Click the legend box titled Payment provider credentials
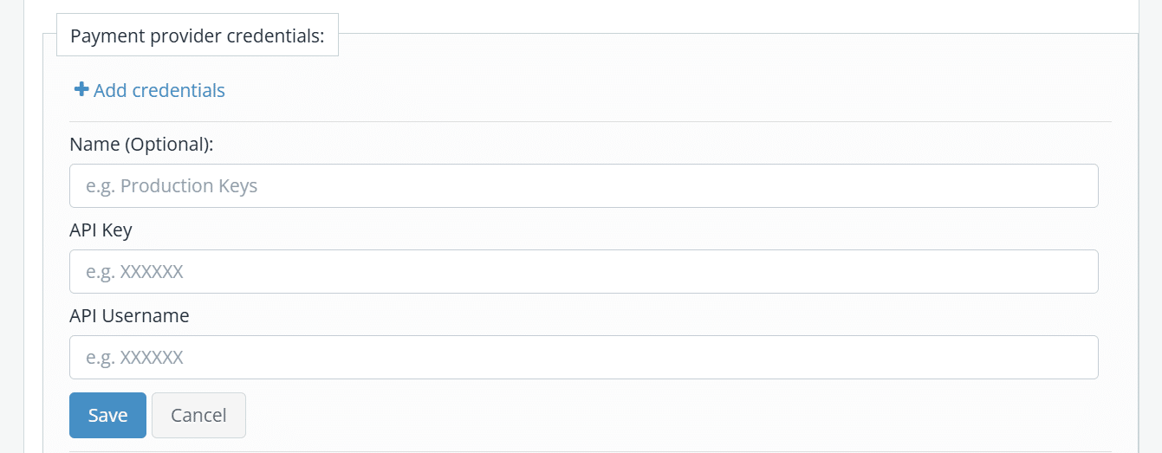The image size is (1162, 453). click(198, 36)
